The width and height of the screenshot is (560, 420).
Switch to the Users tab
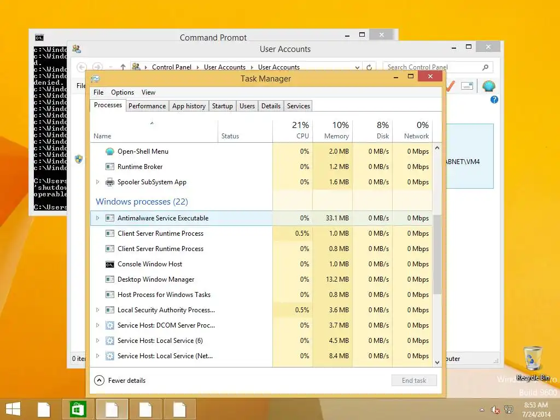coord(247,106)
